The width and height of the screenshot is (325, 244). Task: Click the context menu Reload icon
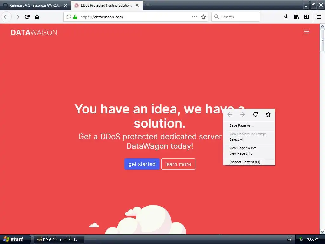point(255,114)
